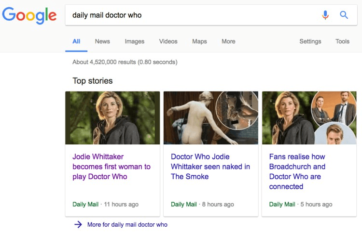Click the arrow icon beside More for daily mail

[x=78, y=224]
